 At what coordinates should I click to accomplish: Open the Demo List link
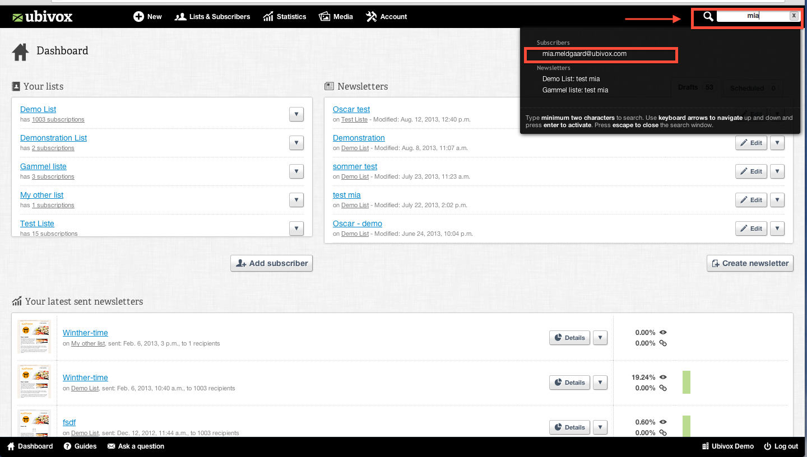click(38, 109)
